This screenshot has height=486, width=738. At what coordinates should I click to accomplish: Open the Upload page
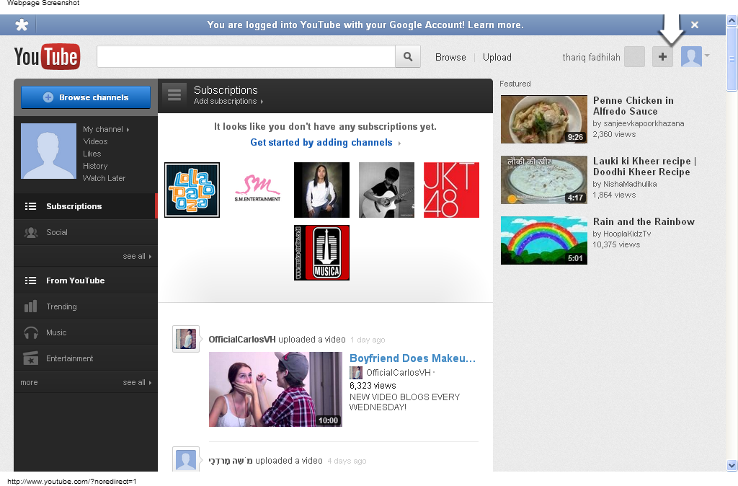[497, 57]
